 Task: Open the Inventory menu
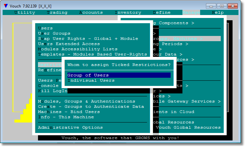[128, 12]
